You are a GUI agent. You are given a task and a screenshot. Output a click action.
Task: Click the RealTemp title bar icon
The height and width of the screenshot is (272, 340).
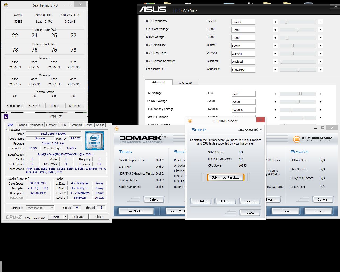pos(6,5)
